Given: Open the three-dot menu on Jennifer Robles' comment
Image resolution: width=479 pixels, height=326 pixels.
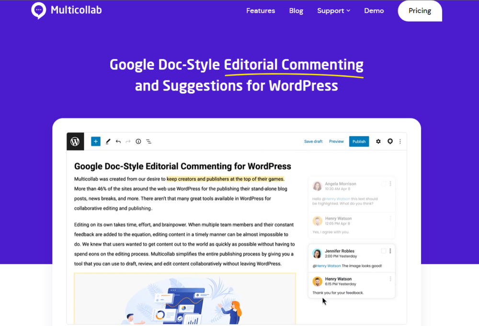Looking at the screenshot, I should [390, 251].
